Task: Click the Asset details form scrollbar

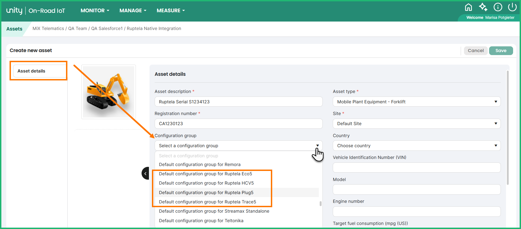Action: click(x=508, y=128)
